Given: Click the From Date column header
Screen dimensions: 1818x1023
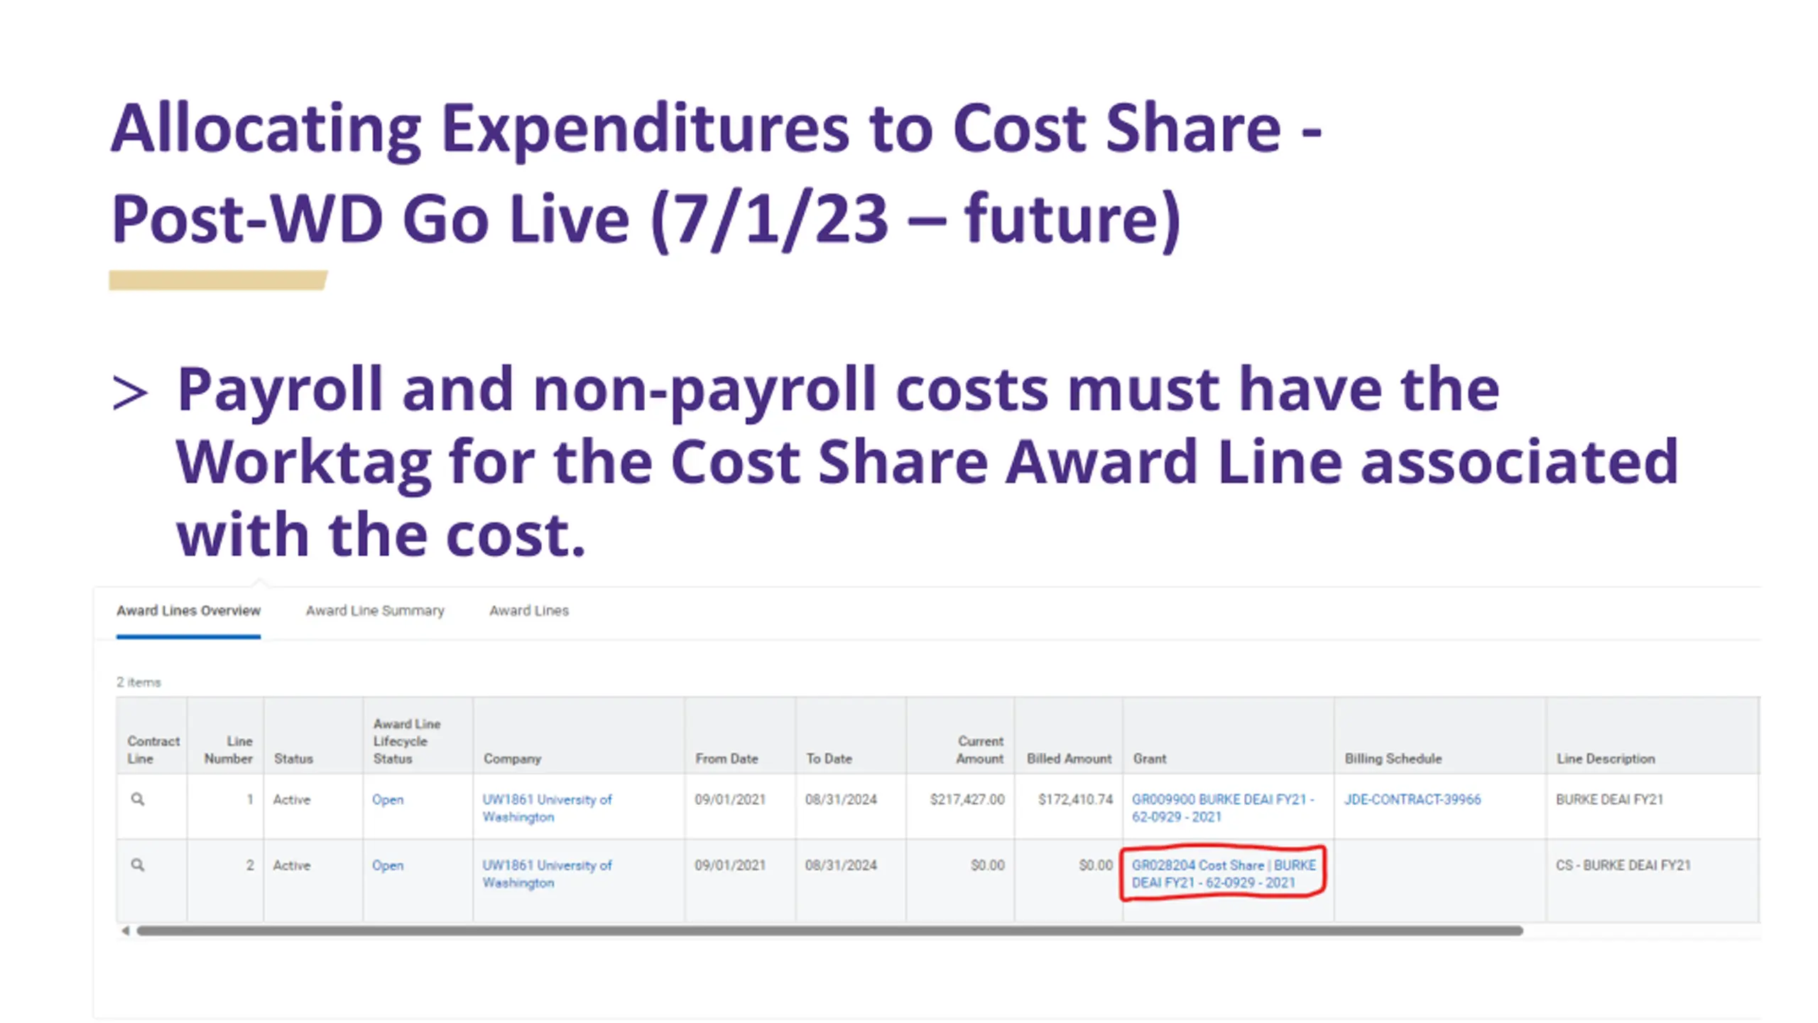Looking at the screenshot, I should tap(726, 758).
